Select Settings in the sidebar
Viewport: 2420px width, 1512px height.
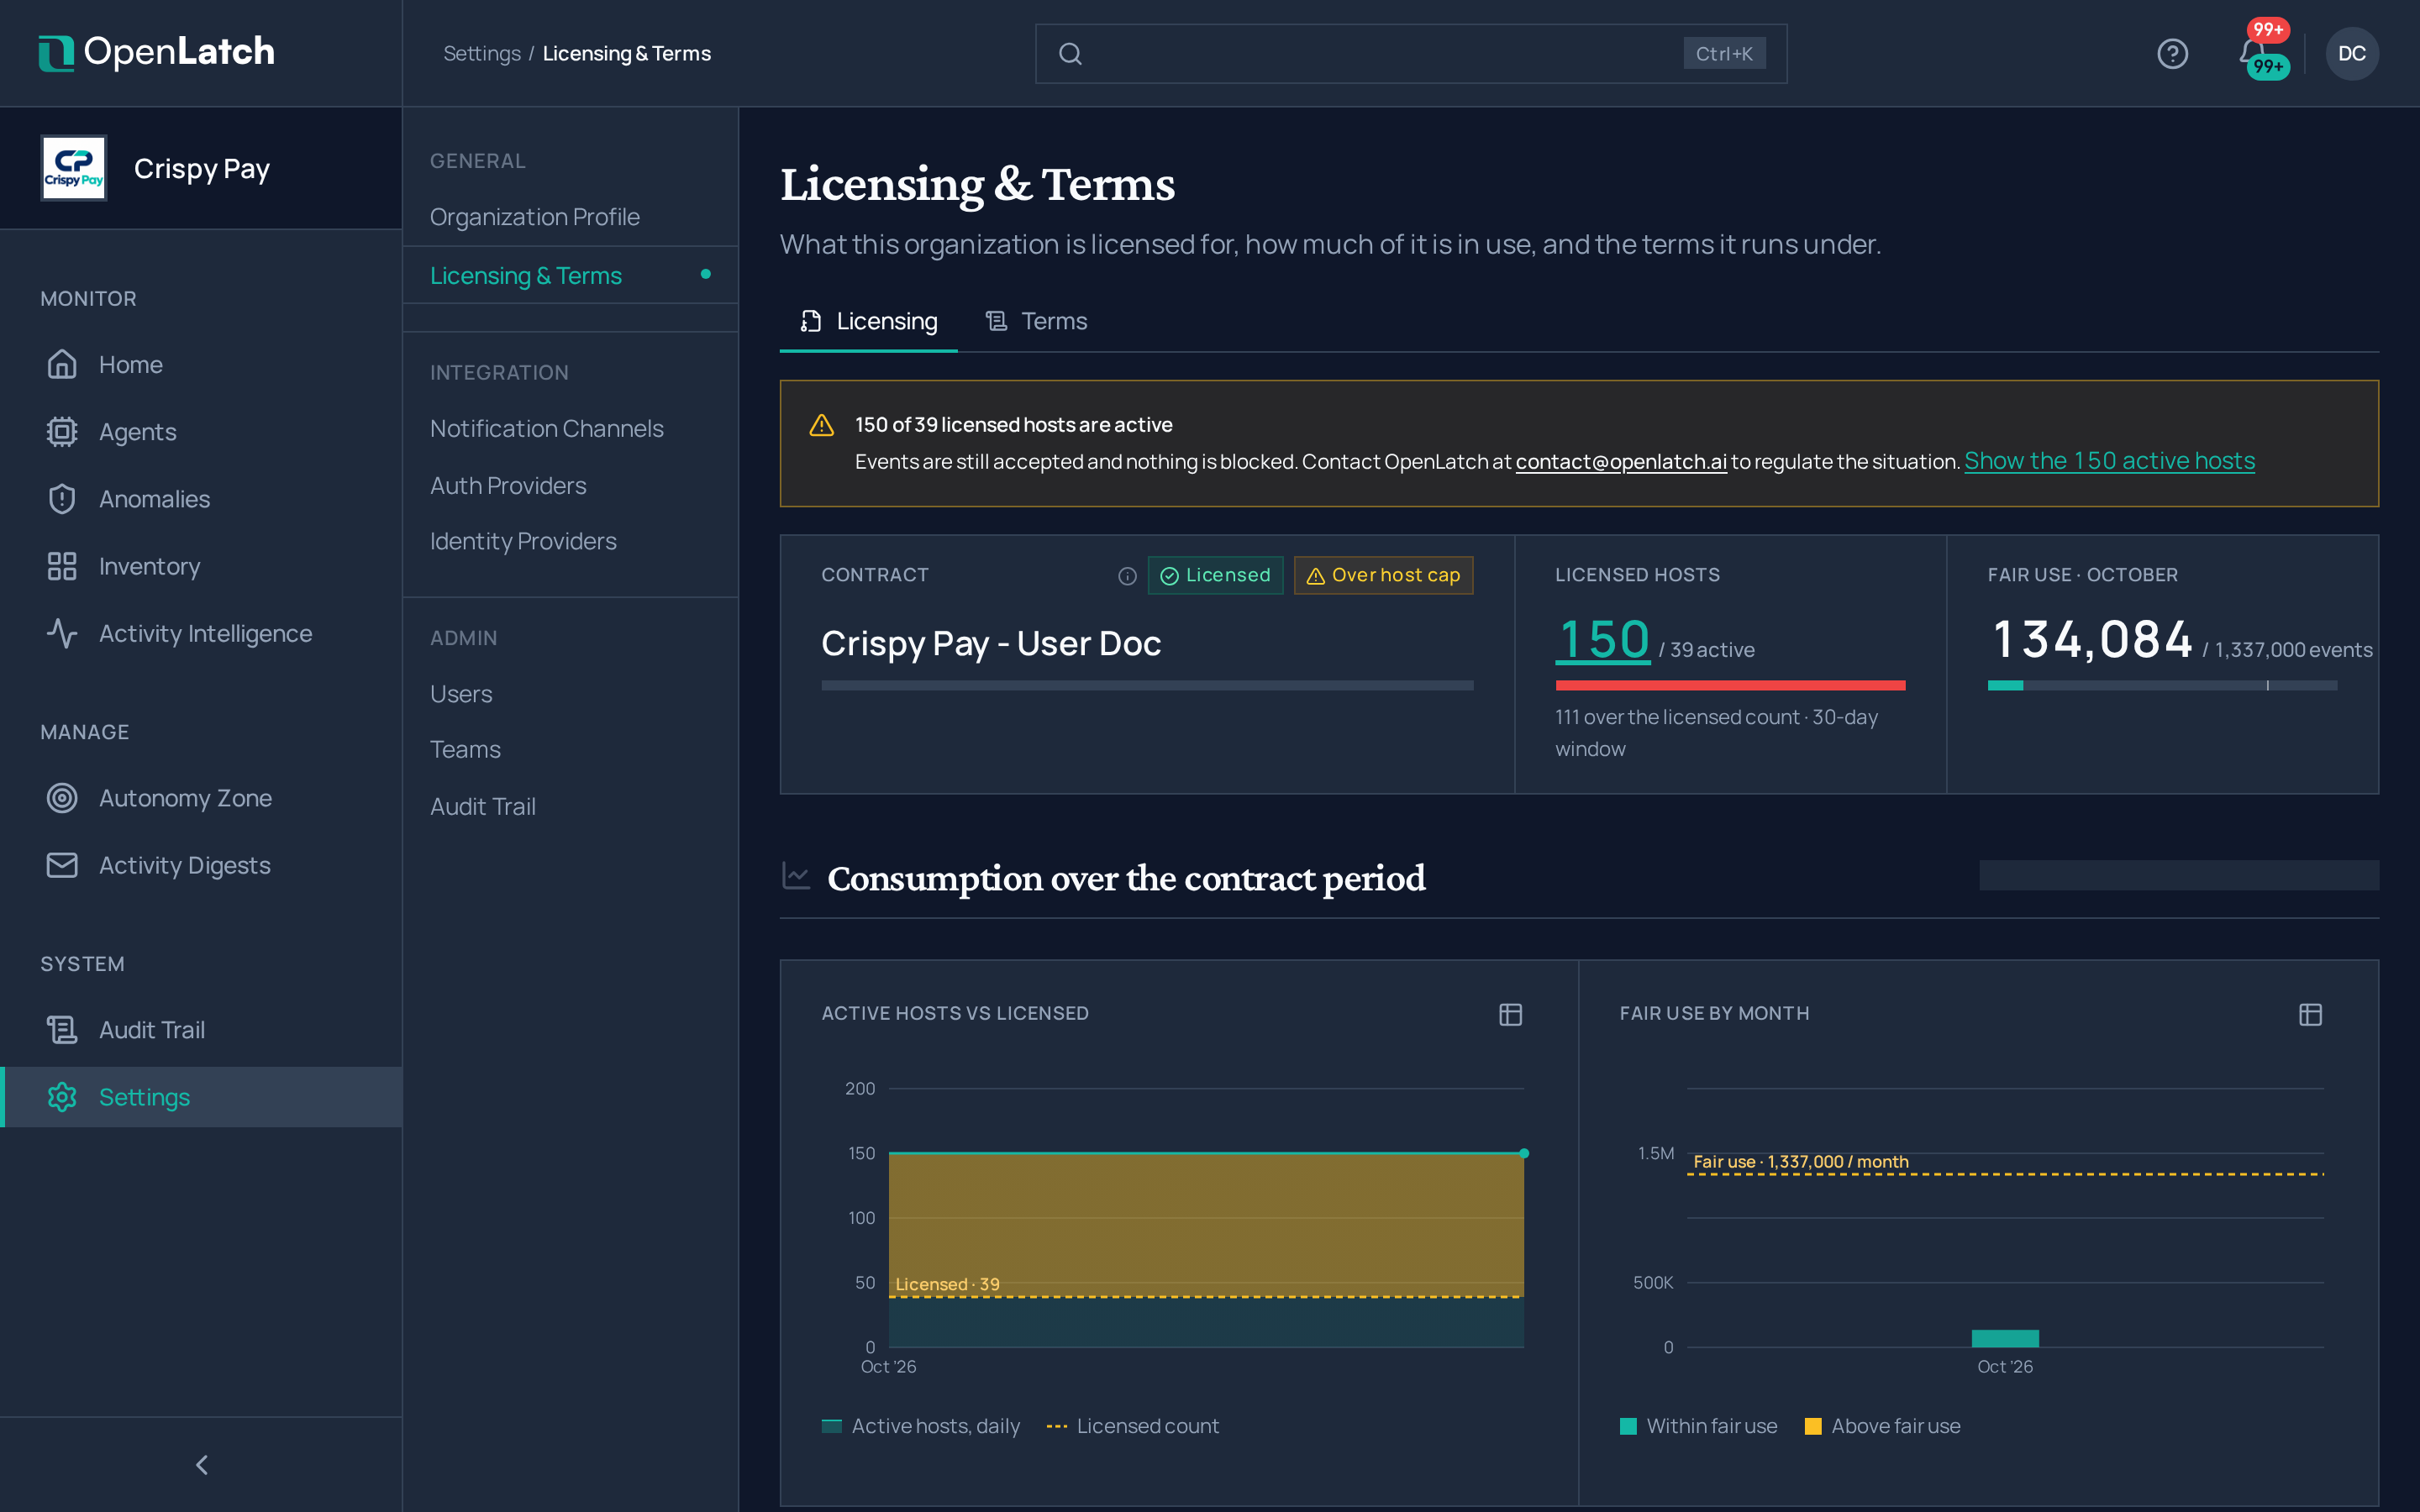(x=201, y=1097)
